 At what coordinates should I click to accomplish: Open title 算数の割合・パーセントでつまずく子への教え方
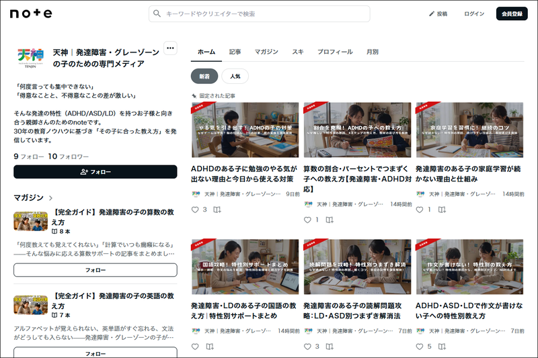pyautogui.click(x=357, y=179)
